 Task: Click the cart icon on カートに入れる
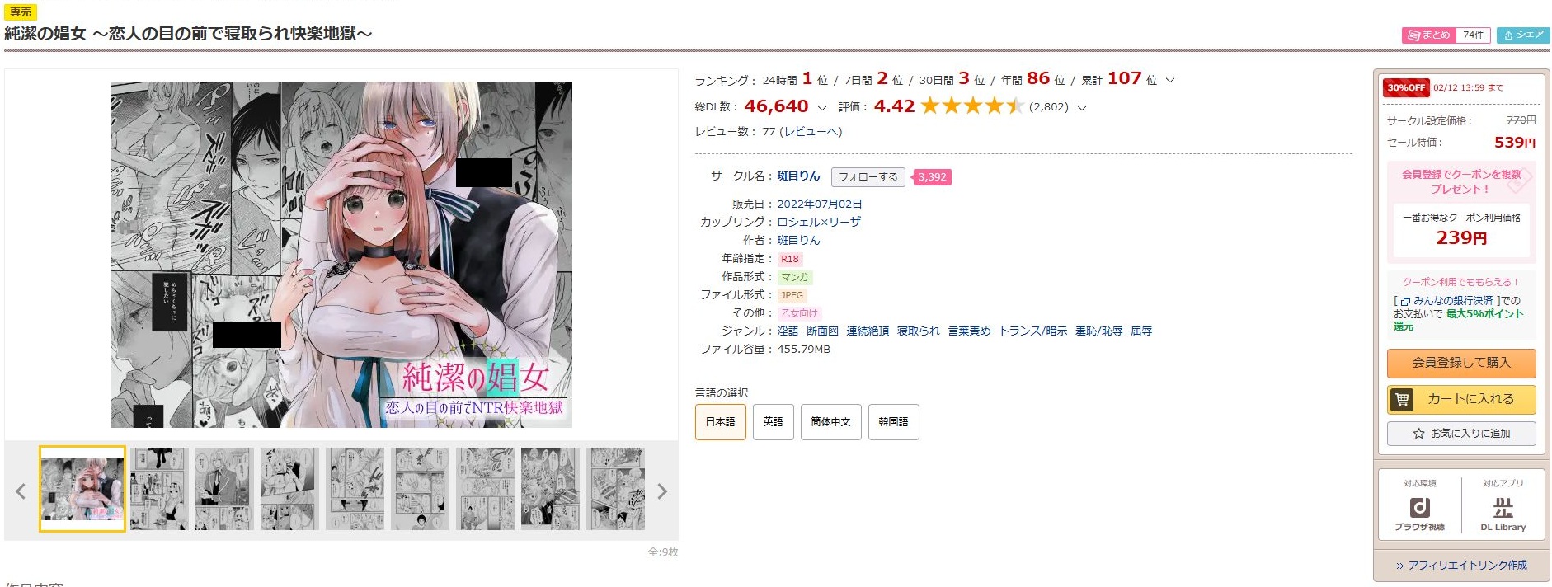pyautogui.click(x=1401, y=399)
